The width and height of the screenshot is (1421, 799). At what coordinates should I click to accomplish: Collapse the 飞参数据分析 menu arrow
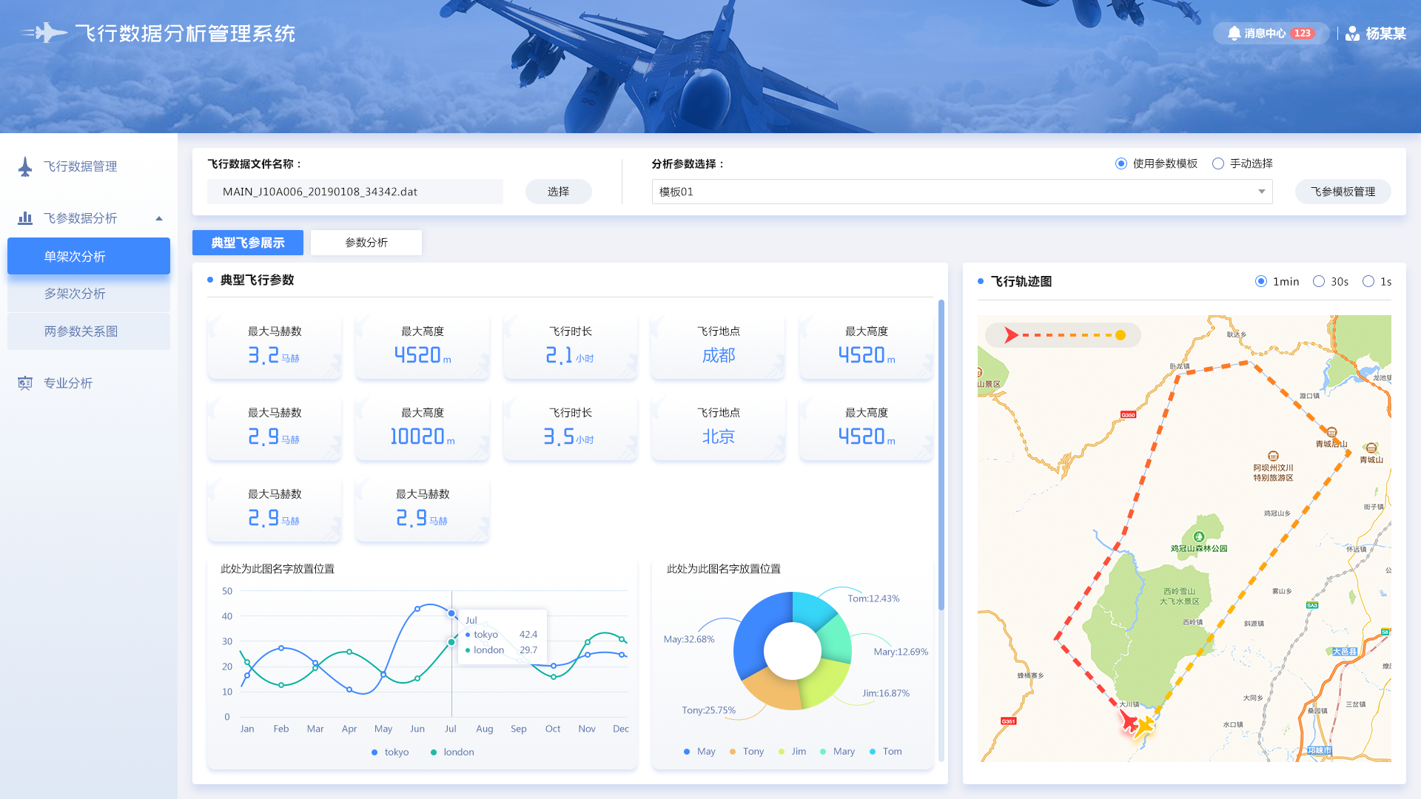tap(159, 218)
